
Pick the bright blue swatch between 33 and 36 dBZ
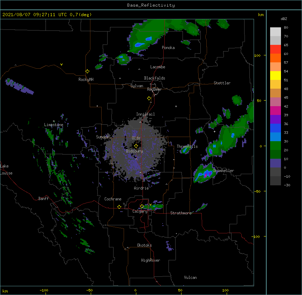[275, 128]
